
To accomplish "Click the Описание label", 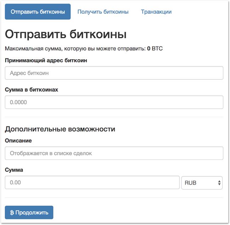I will (18, 141).
